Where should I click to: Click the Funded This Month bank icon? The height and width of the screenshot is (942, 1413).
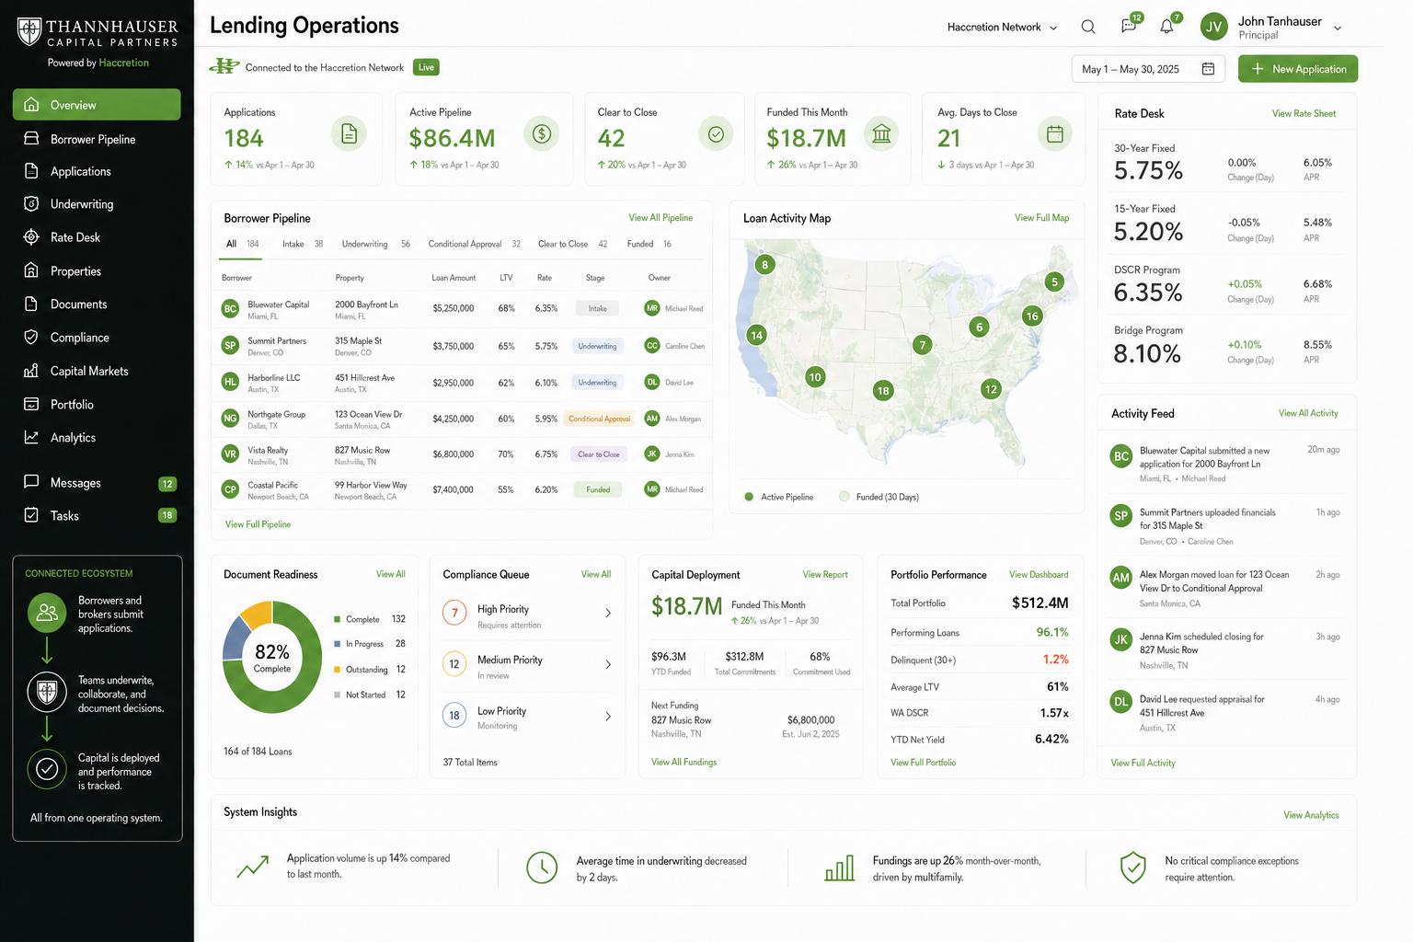coord(881,134)
